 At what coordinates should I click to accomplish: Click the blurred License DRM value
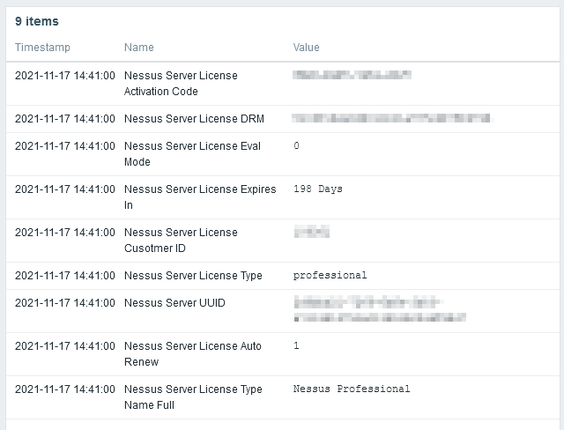tap(392, 118)
